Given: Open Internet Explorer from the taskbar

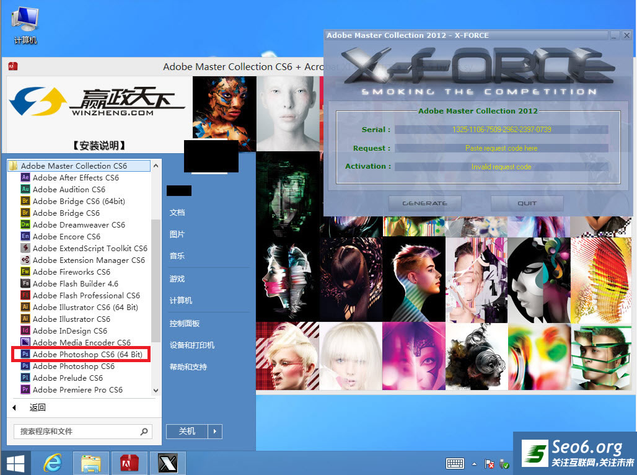Looking at the screenshot, I should [x=53, y=464].
